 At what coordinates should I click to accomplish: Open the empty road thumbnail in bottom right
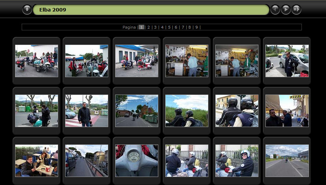pos(287,161)
